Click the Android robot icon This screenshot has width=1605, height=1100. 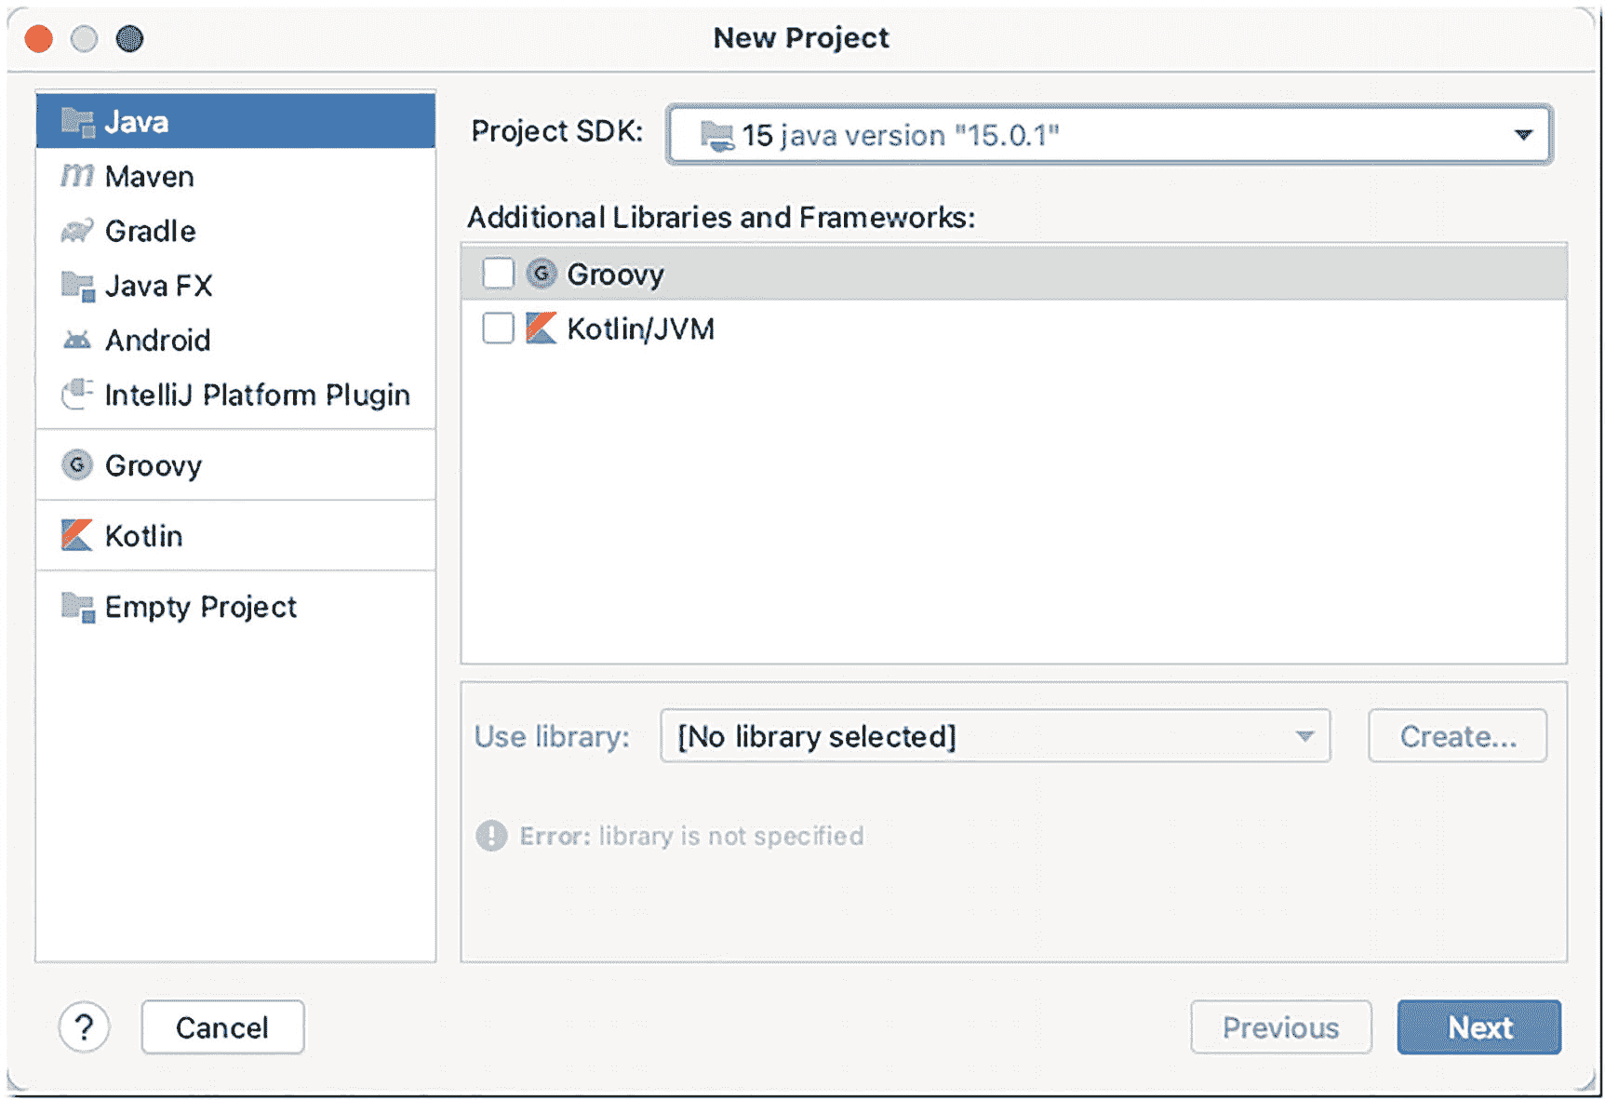77,340
